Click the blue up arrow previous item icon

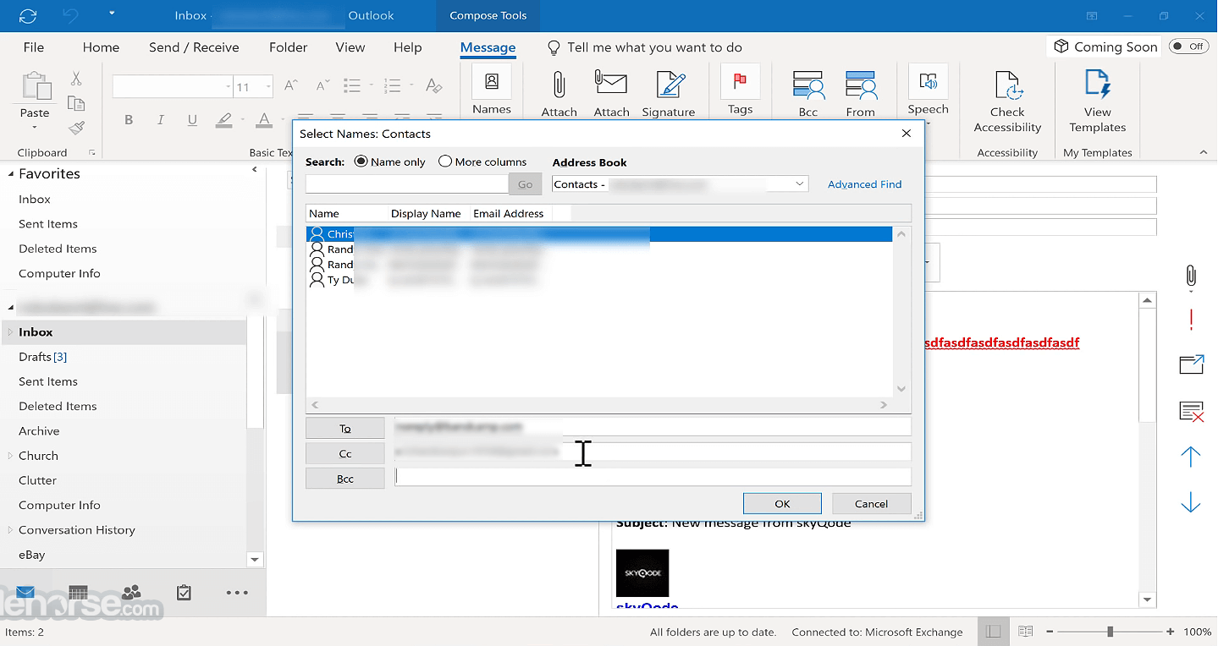coord(1191,457)
